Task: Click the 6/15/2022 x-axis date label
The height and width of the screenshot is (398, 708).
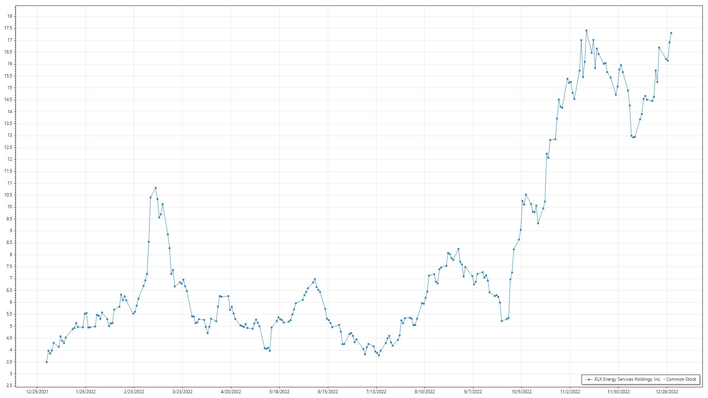Action: [328, 392]
